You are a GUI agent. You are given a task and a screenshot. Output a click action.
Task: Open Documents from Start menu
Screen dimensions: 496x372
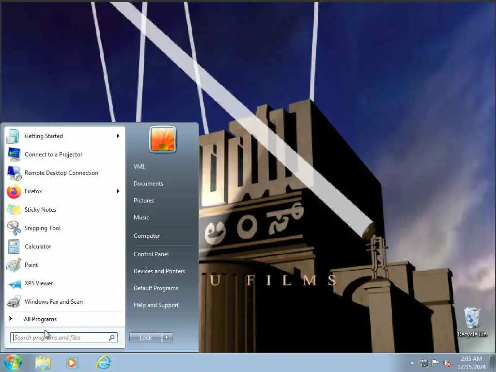148,184
